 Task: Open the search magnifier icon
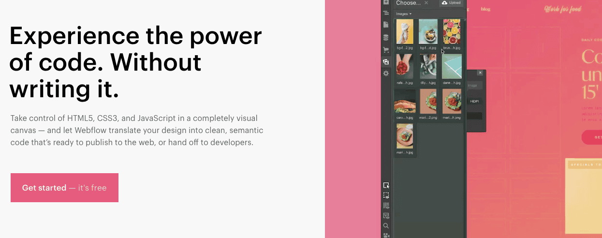[x=386, y=226]
